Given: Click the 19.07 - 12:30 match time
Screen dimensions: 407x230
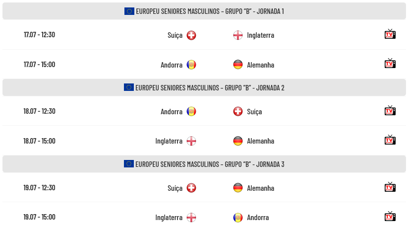Looking at the screenshot, I should pyautogui.click(x=40, y=188).
